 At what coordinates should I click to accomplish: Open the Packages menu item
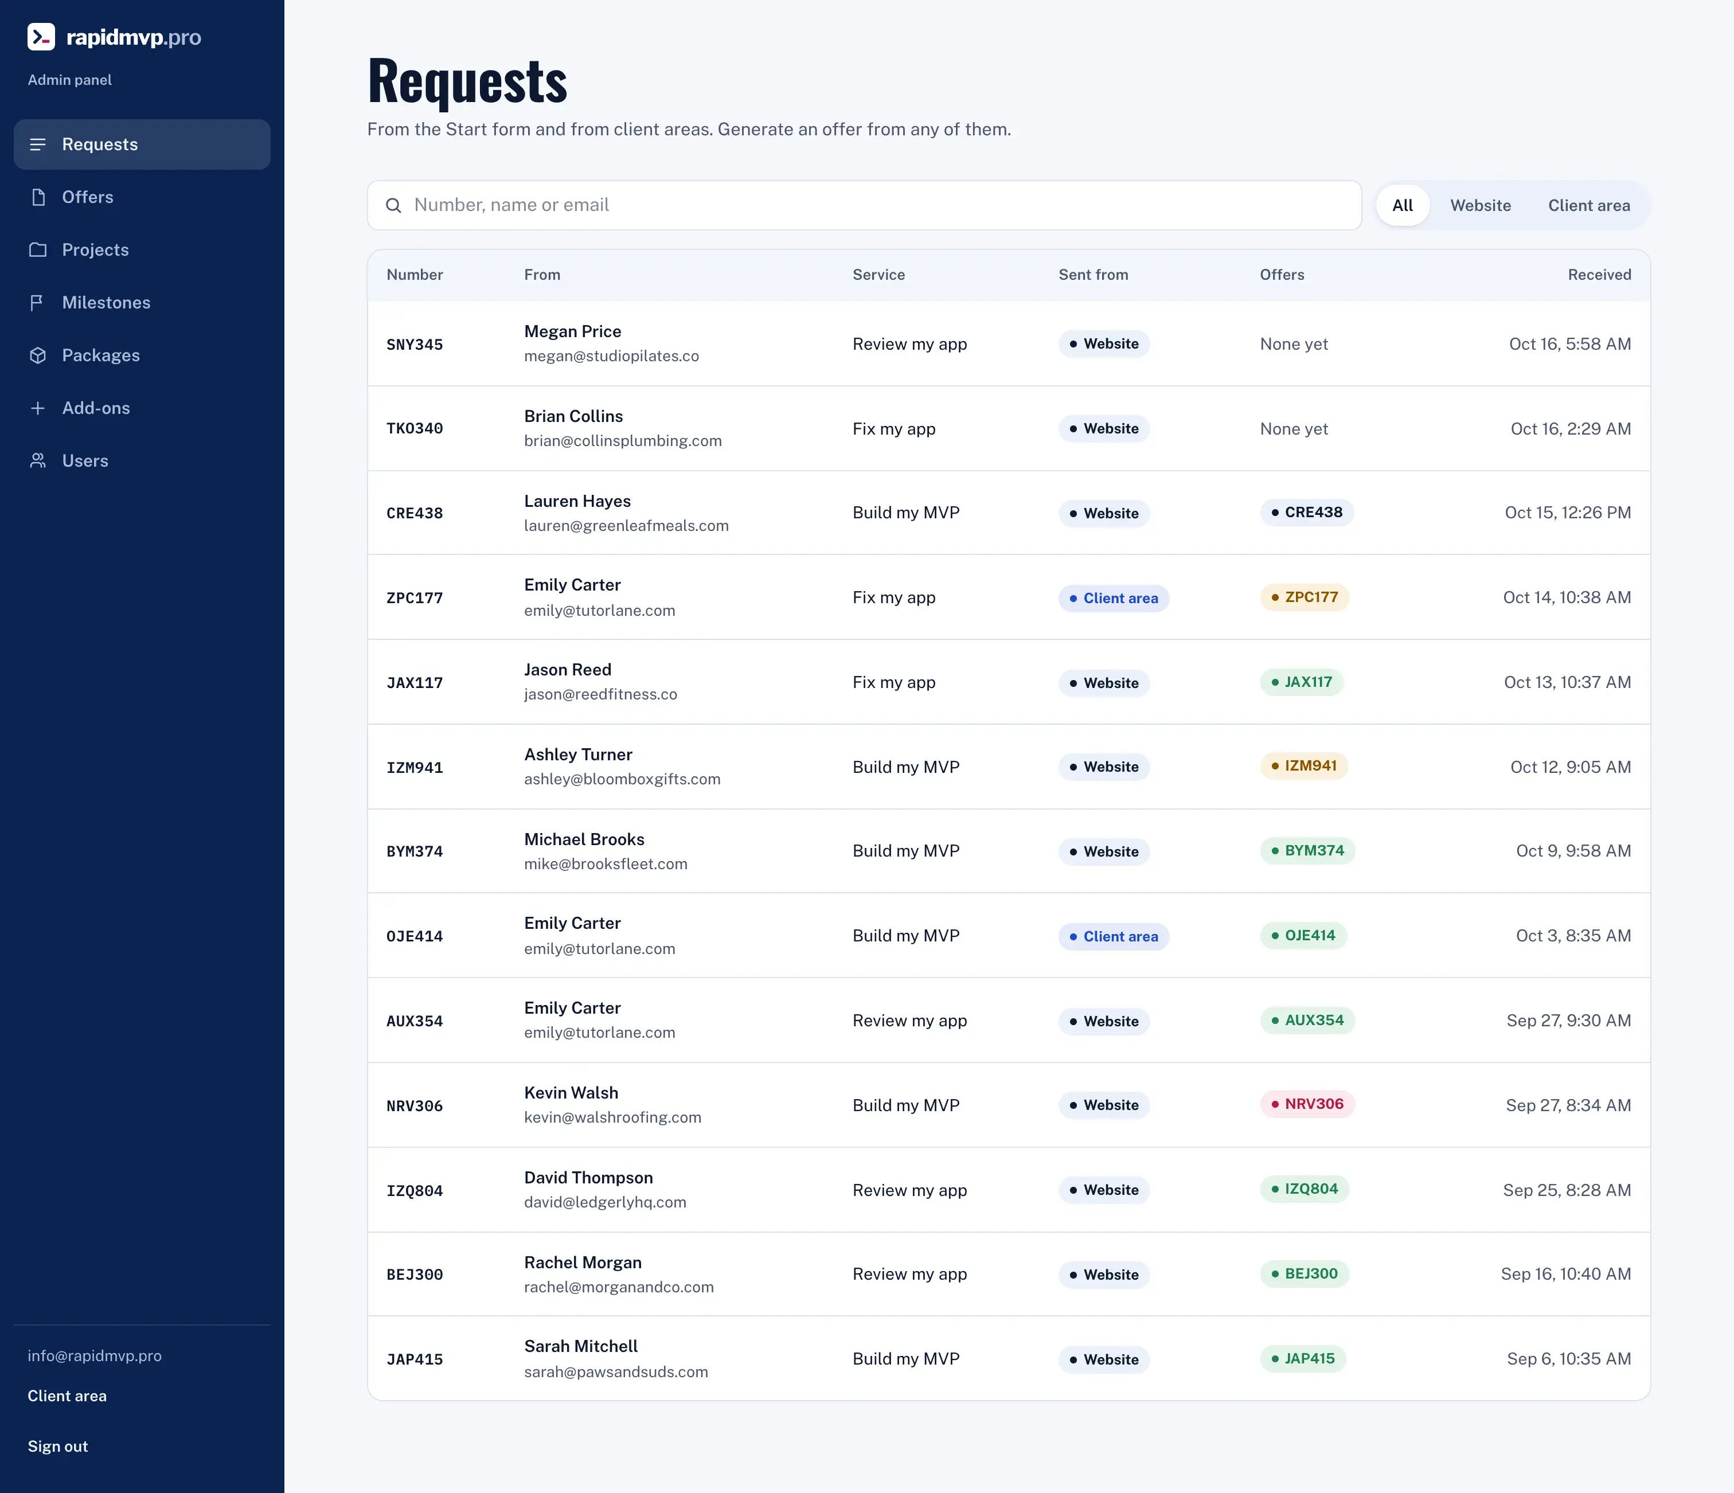[142, 355]
